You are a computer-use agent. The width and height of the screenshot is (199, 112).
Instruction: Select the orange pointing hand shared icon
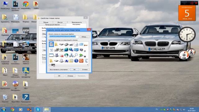pyautogui.click(x=86, y=45)
